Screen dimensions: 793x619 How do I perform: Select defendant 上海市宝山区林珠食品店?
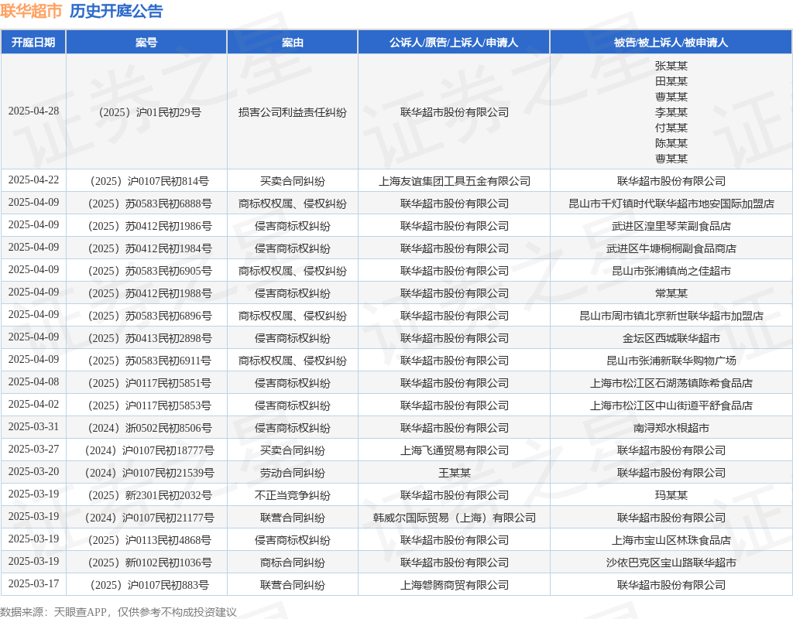(x=671, y=540)
